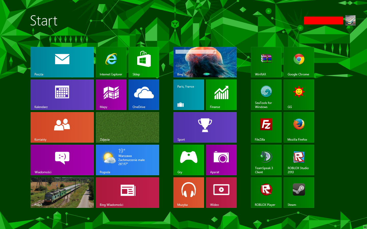
Task: Open the Mapy maps tile
Action: click(x=111, y=95)
